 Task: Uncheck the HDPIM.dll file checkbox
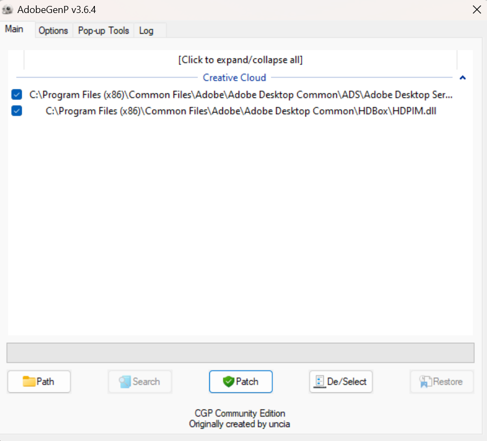tap(17, 111)
